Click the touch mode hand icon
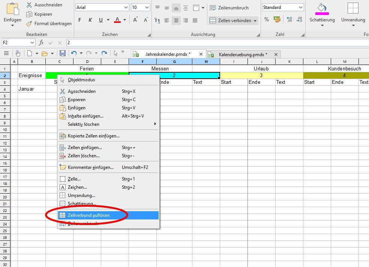The image size is (369, 267). 18,54
